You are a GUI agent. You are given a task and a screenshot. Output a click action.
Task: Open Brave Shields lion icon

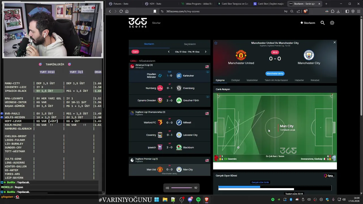305,11
